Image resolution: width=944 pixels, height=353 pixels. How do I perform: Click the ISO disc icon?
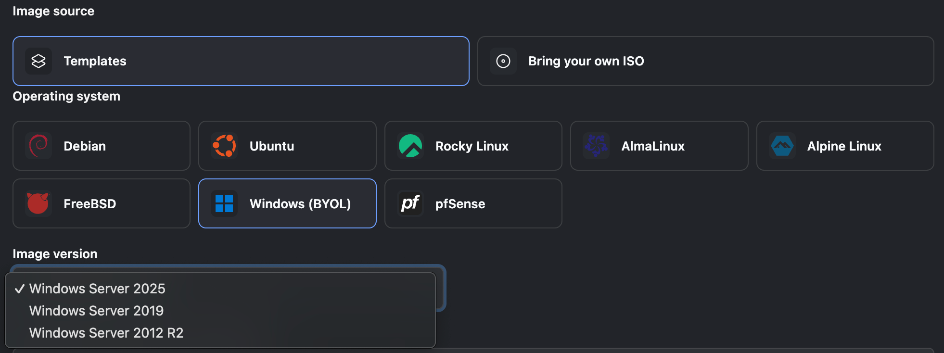[503, 61]
